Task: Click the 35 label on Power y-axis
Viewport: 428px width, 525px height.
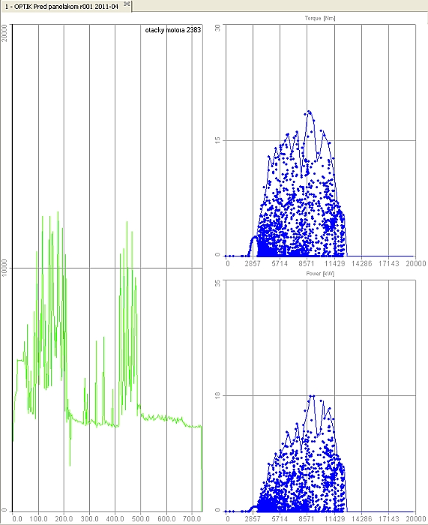Action: click(218, 283)
